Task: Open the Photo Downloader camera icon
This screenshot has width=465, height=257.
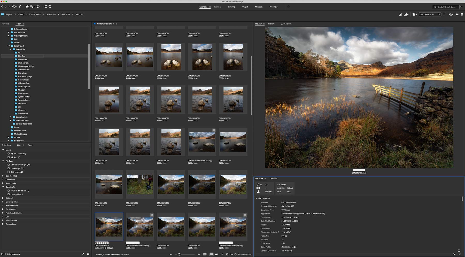Action: pos(28,7)
